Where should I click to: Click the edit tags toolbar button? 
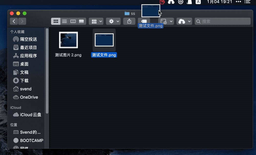(144, 21)
